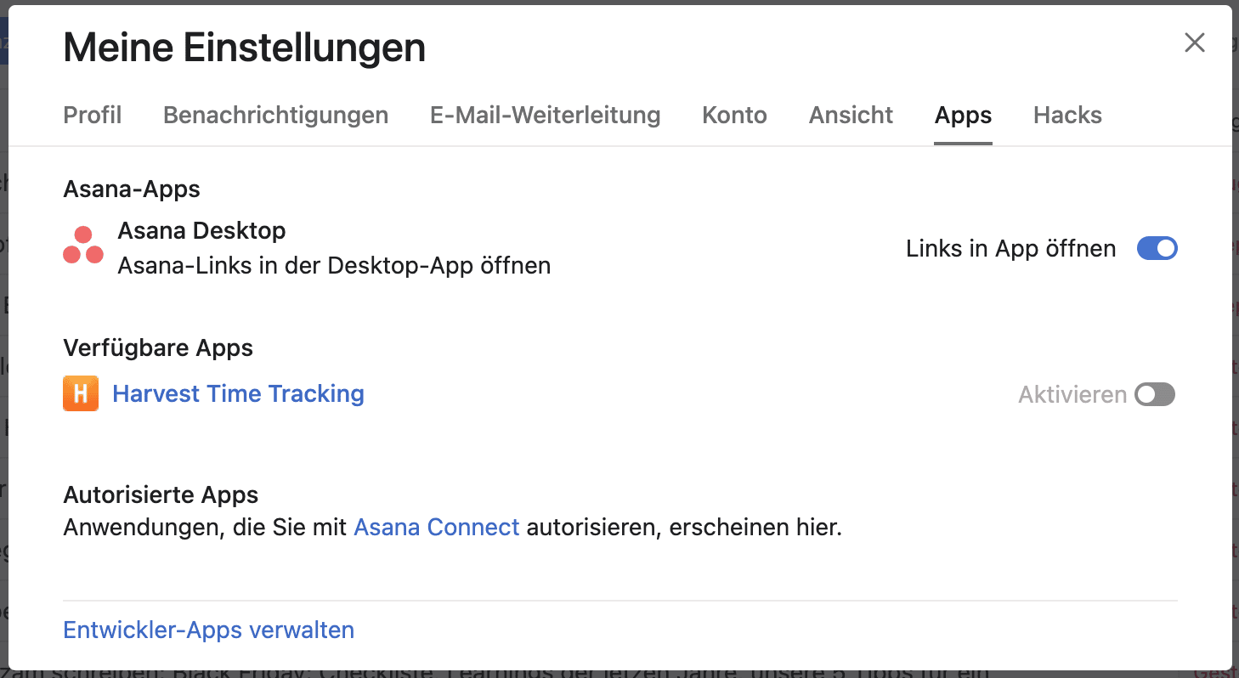
Task: Close the Meine Einstellungen dialog
Action: [x=1194, y=43]
